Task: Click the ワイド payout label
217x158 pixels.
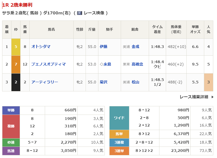Action: click(x=119, y=118)
